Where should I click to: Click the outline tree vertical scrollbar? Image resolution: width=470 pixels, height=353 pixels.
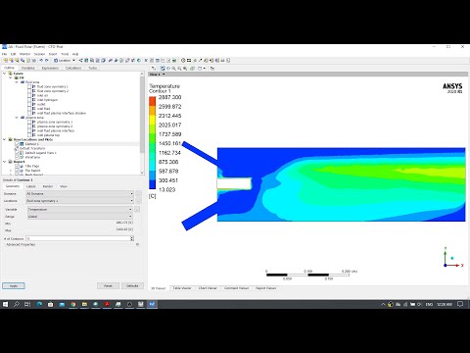click(x=142, y=115)
